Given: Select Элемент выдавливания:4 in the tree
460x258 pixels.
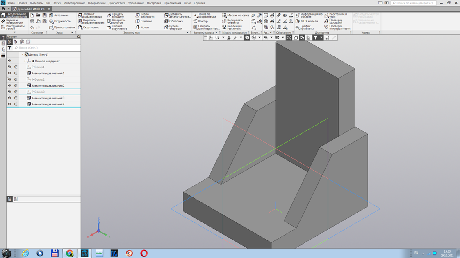Looking at the screenshot, I should click(46, 104).
